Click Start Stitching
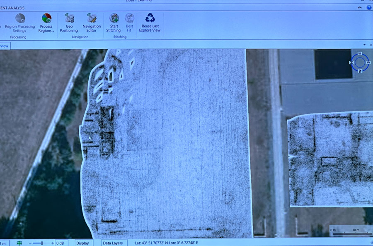Viewport: 373px width, 246px height. (x=114, y=23)
